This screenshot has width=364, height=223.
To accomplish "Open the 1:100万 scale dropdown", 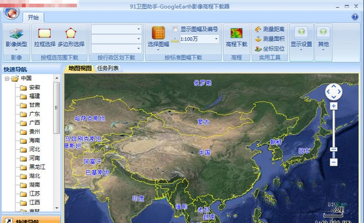I will tap(216, 39).
